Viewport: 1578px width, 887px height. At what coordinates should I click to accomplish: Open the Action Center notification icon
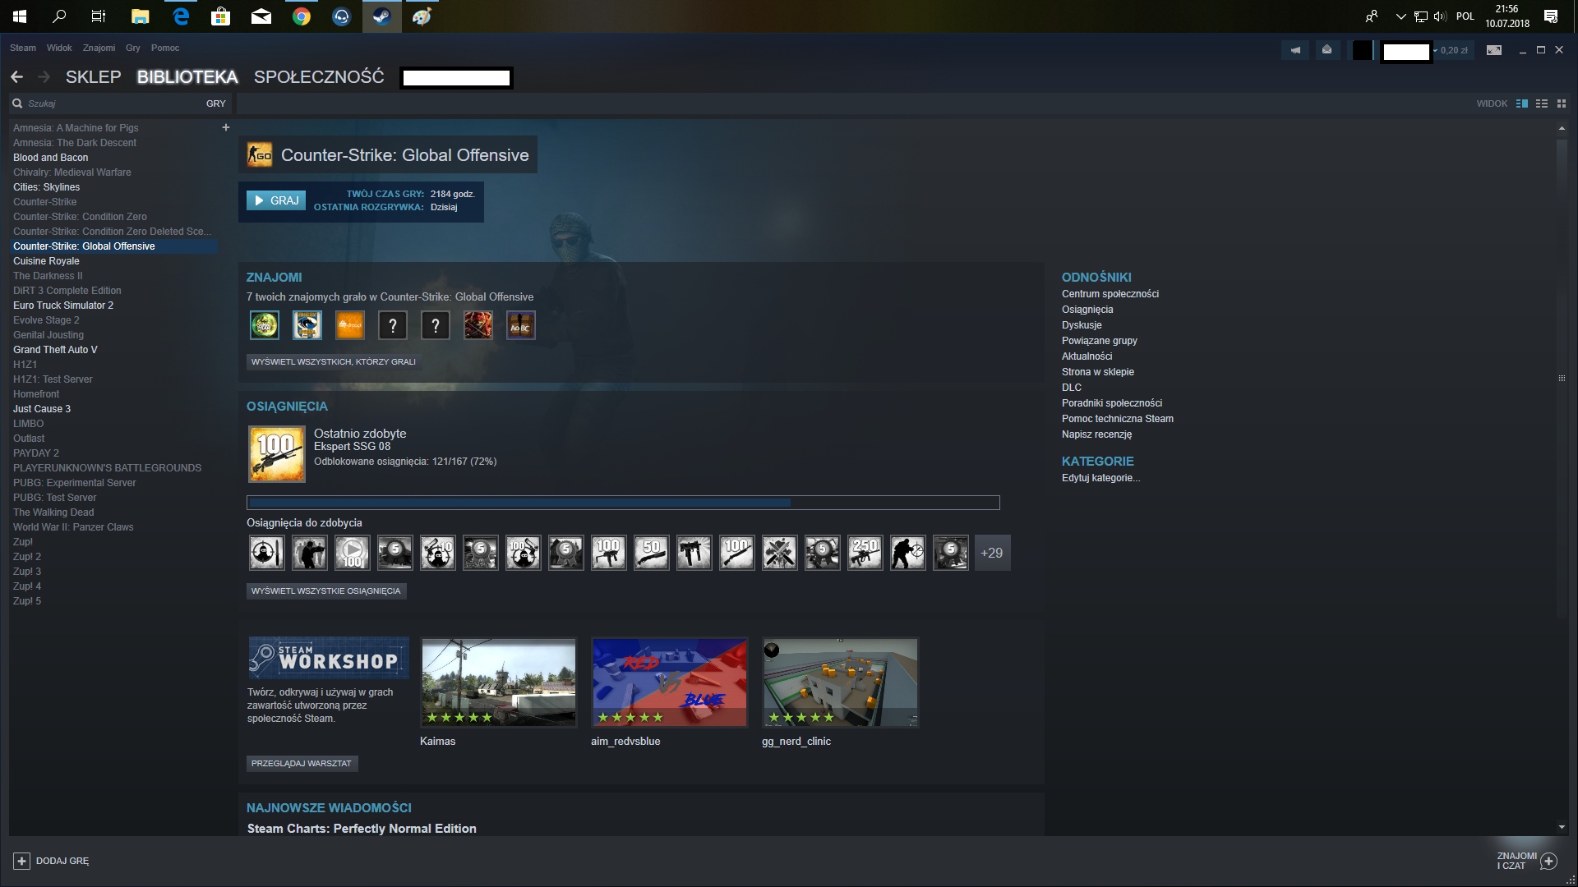coord(1551,16)
